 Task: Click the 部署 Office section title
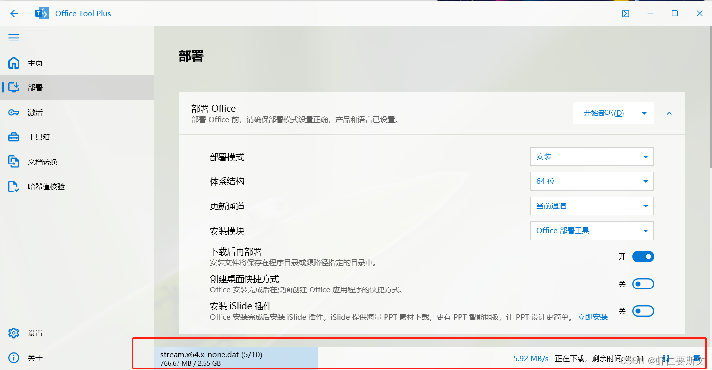pyautogui.click(x=214, y=108)
